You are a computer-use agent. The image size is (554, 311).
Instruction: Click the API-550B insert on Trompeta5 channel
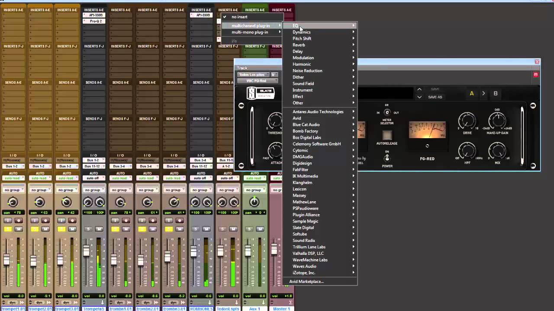pyautogui.click(x=94, y=15)
